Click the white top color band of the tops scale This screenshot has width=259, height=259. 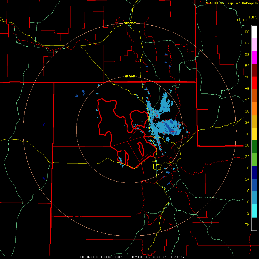pos(254,32)
